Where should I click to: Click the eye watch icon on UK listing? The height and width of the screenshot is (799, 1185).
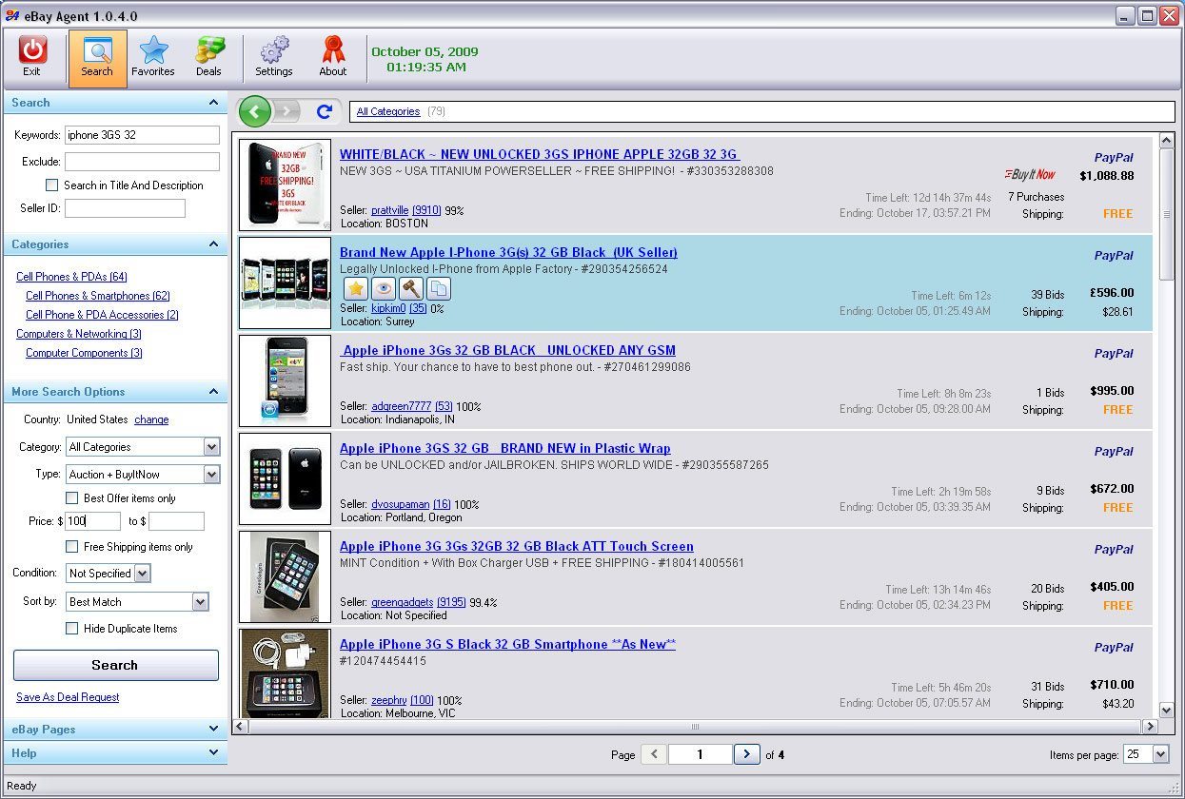click(x=383, y=288)
